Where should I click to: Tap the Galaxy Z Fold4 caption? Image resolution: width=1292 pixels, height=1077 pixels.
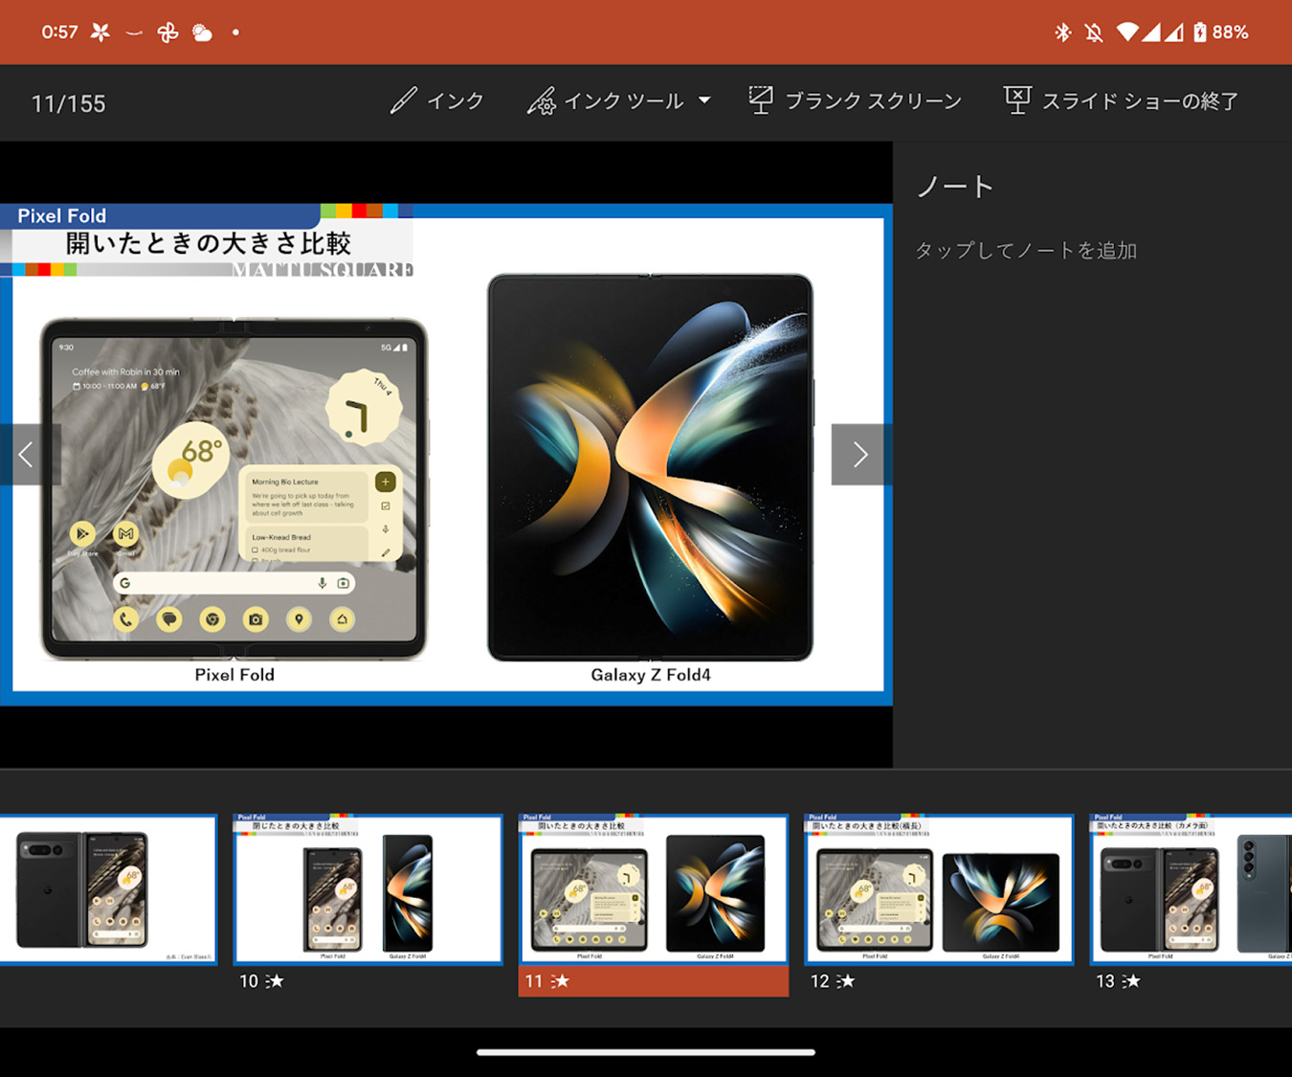point(651,675)
